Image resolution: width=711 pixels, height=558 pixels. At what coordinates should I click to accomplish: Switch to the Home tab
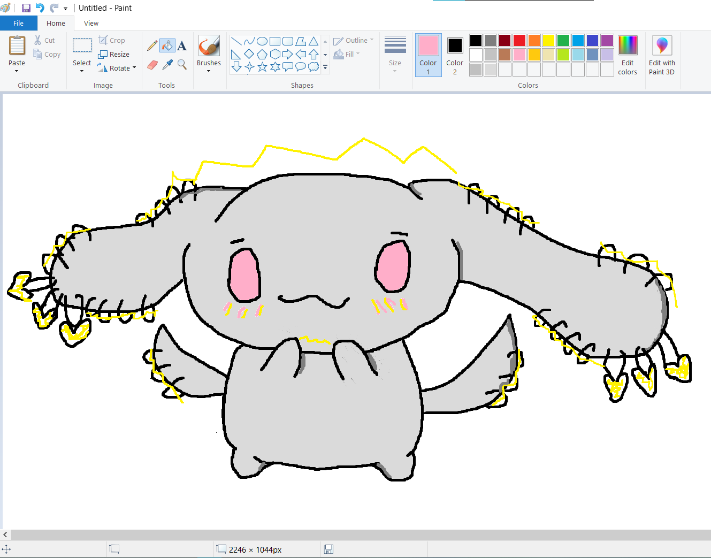(x=56, y=23)
